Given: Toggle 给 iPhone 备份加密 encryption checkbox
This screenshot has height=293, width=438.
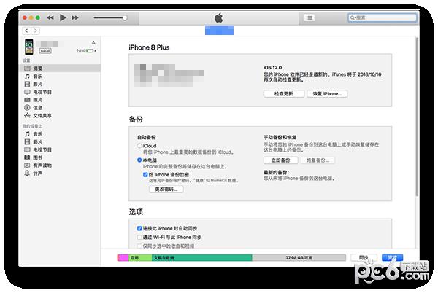Looking at the screenshot, I should point(146,175).
